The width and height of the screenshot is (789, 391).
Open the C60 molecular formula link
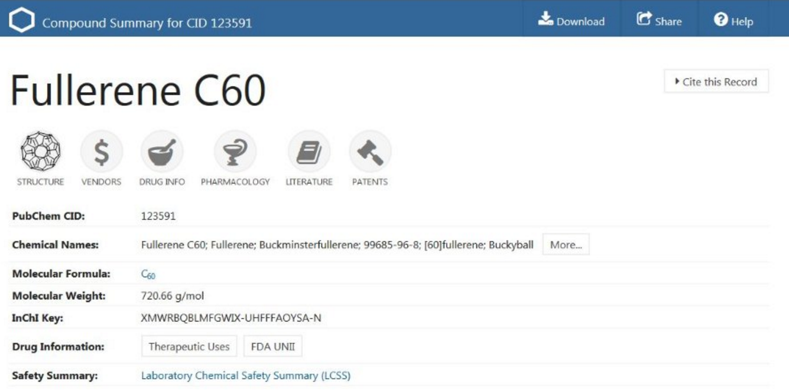[148, 274]
